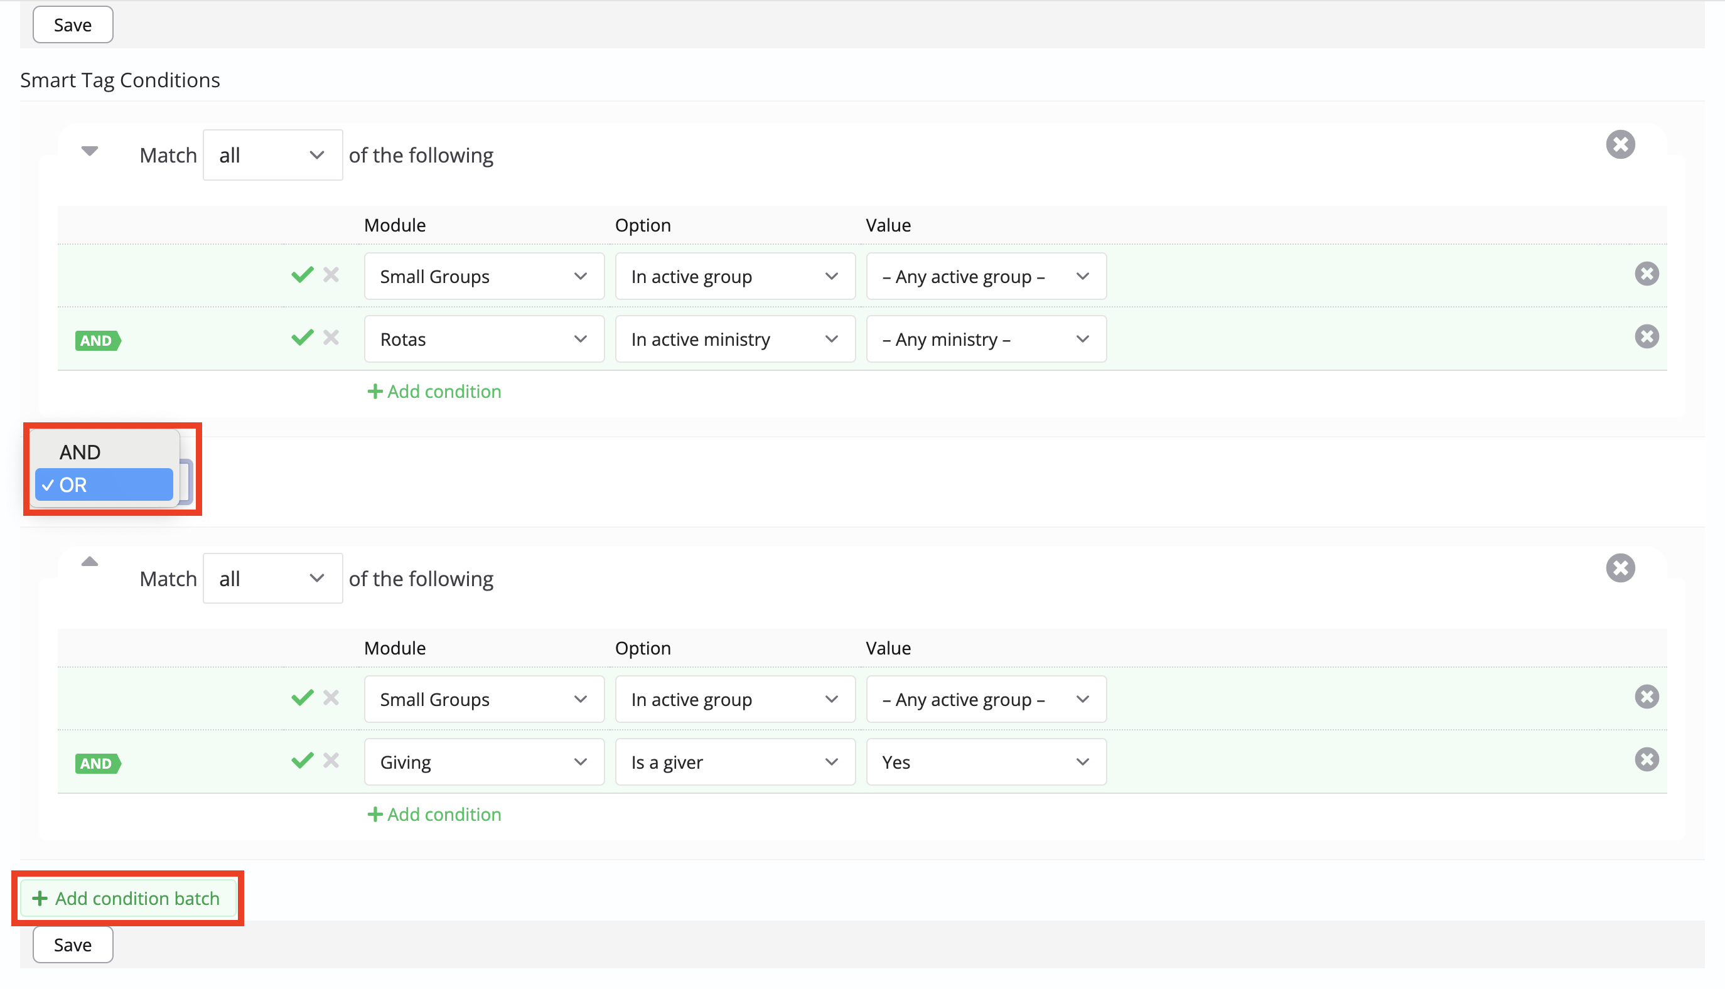Set green tick on first batch Small Groups row
This screenshot has width=1725, height=989.
point(303,274)
